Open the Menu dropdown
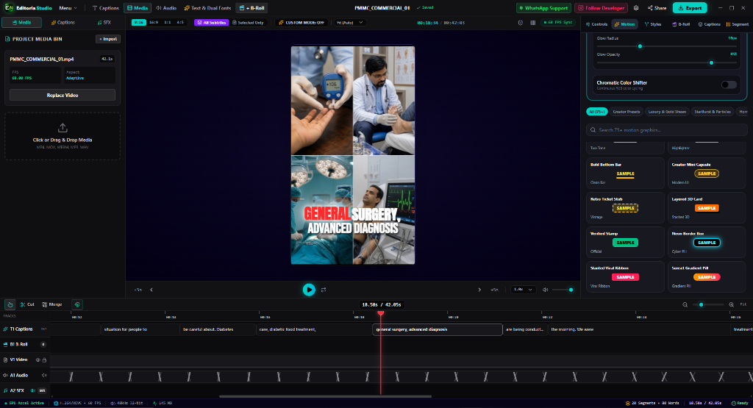This screenshot has height=408, width=753. (x=68, y=7)
